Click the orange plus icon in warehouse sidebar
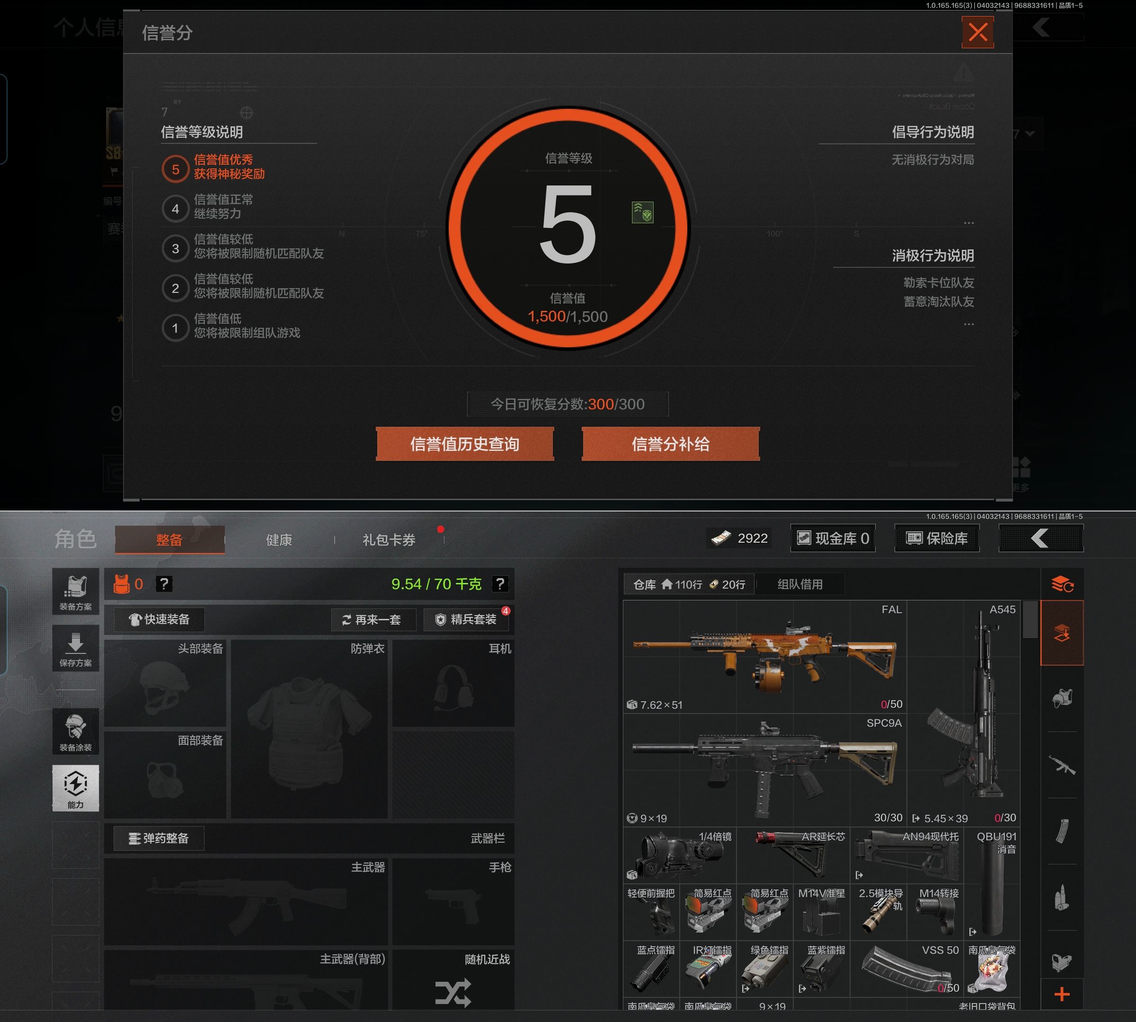 (1062, 995)
